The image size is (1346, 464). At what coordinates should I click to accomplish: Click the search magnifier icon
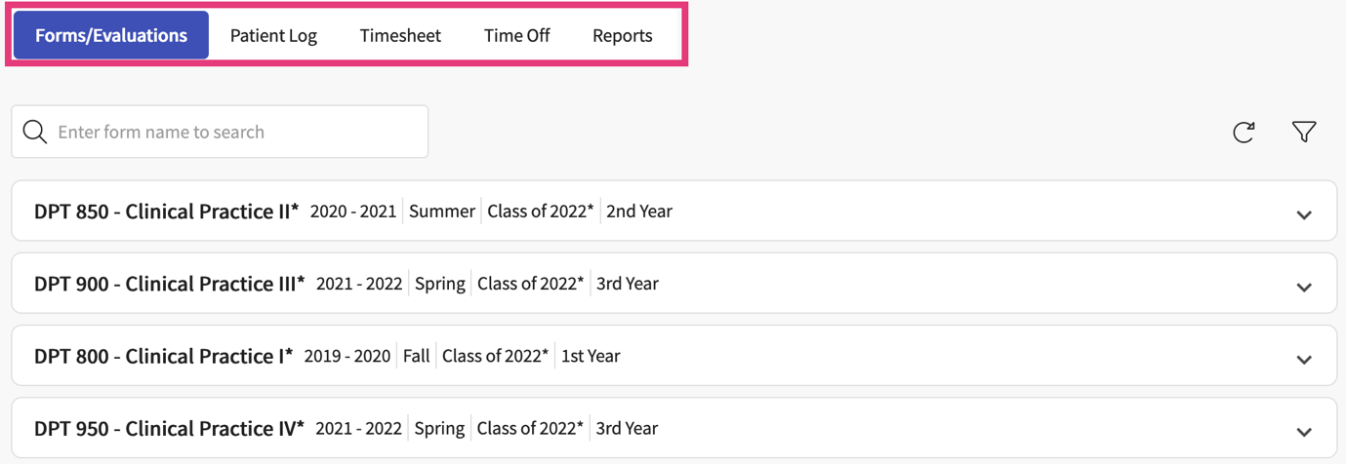click(35, 132)
